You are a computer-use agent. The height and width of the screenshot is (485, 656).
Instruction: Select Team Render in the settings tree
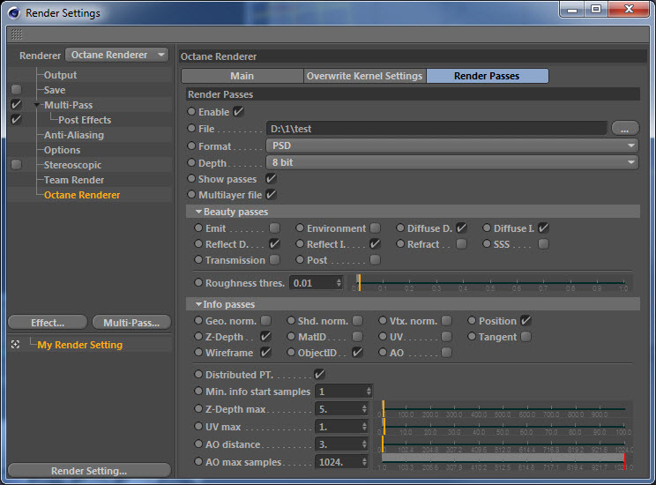pyautogui.click(x=74, y=180)
